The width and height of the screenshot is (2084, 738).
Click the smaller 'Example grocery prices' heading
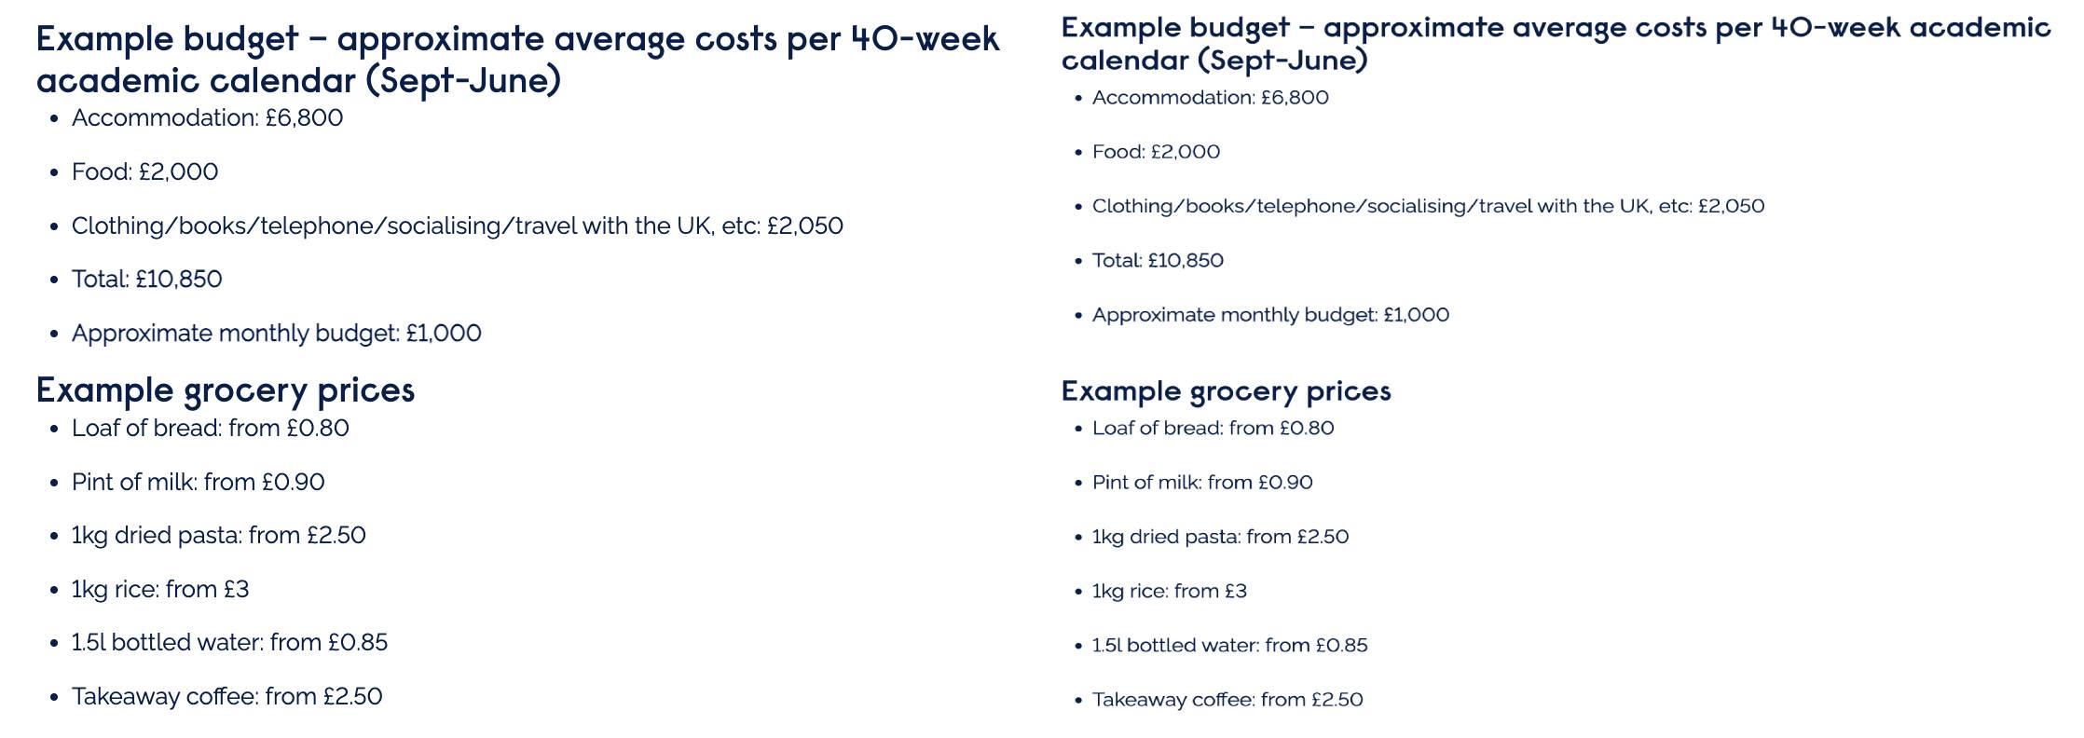(1226, 391)
